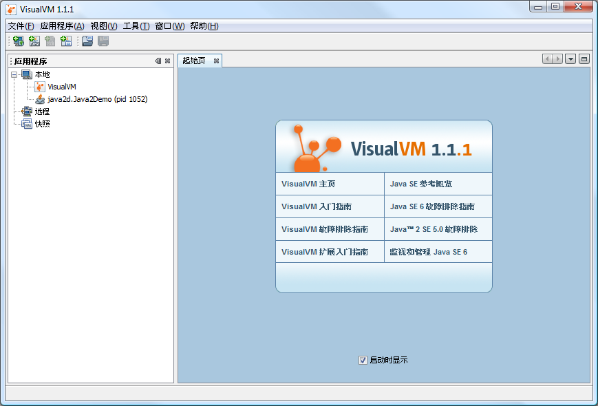Image resolution: width=598 pixels, height=406 pixels.
Task: Open the Java SE 6 故障排除指南 link
Action: [431, 206]
